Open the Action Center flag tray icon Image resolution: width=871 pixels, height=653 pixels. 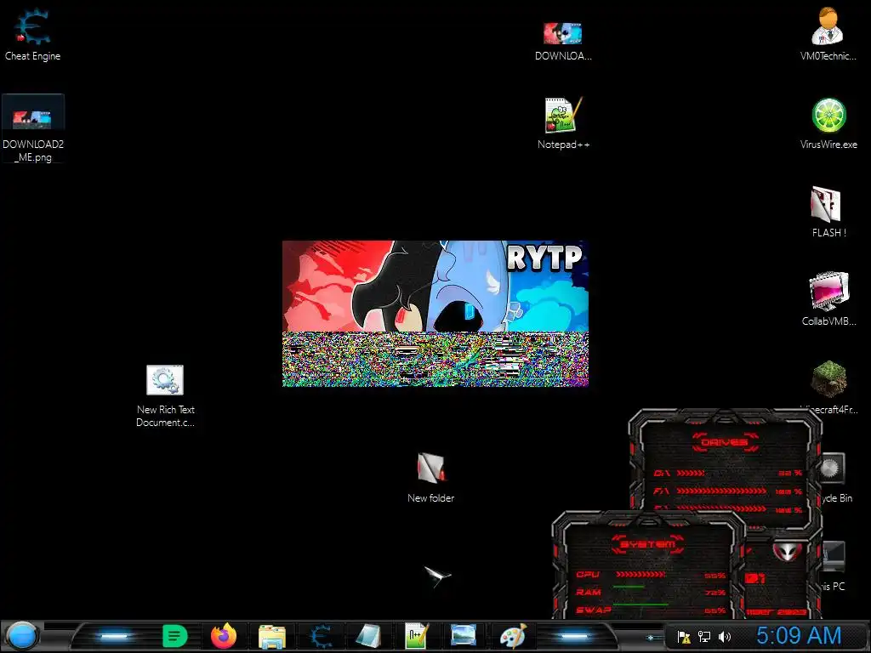tap(684, 637)
